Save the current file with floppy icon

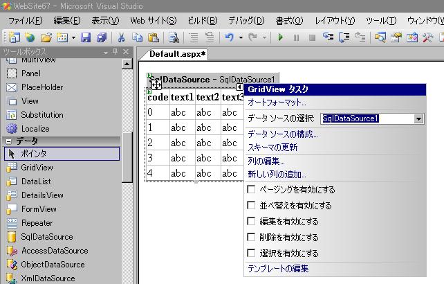click(86, 37)
